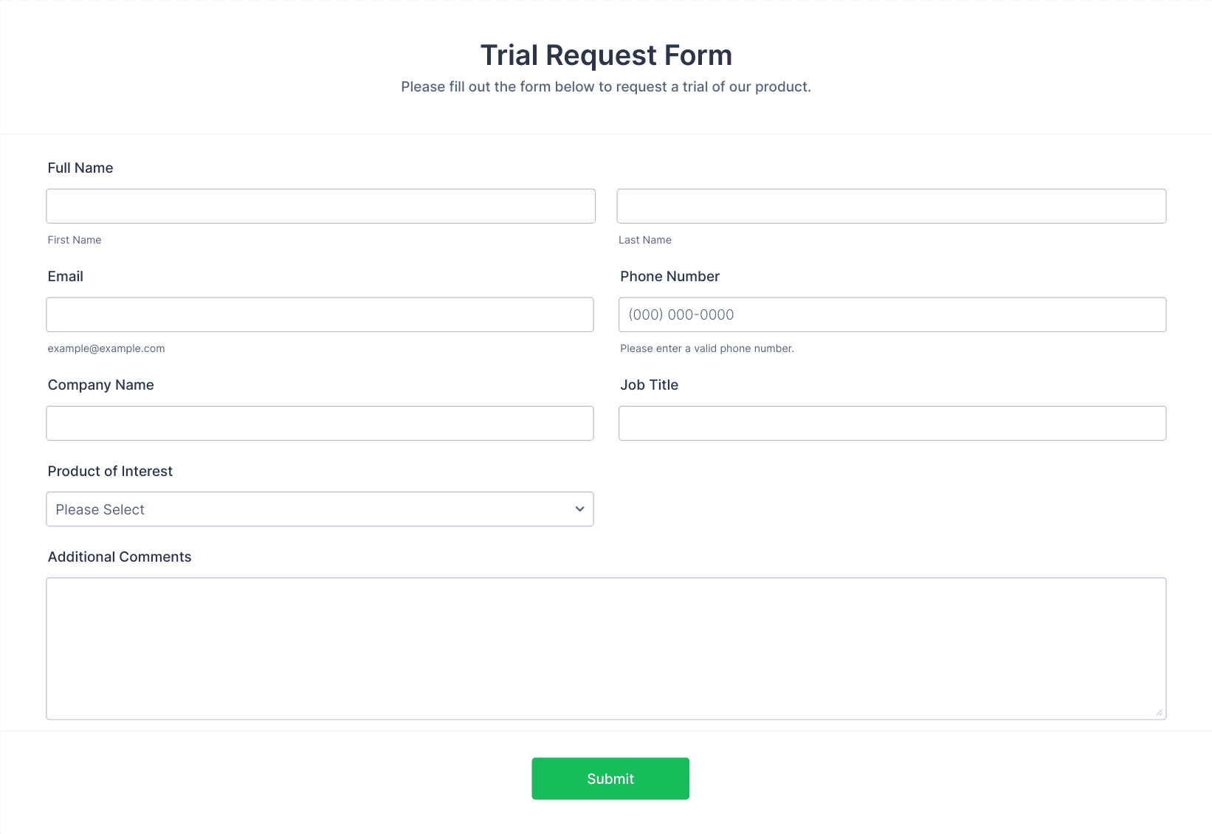The height and width of the screenshot is (834, 1212).
Task: Click the Phone Number field
Action: click(x=892, y=314)
